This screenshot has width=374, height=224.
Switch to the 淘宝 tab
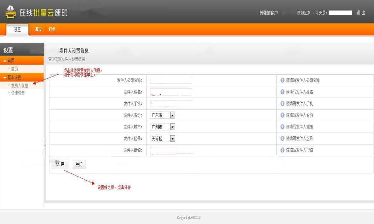pos(38,29)
